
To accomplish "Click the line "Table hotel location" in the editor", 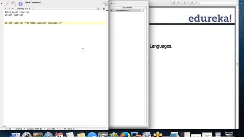I will coord(17,12).
